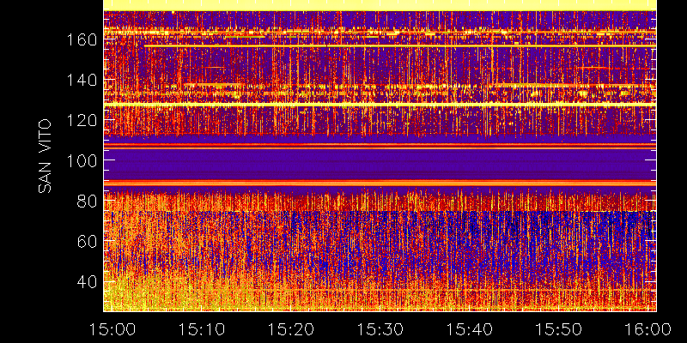The width and height of the screenshot is (687, 343).
Task: Click the 16:00 time axis label
Action: pyautogui.click(x=648, y=329)
